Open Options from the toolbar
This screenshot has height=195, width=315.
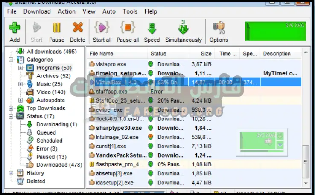click(x=219, y=29)
